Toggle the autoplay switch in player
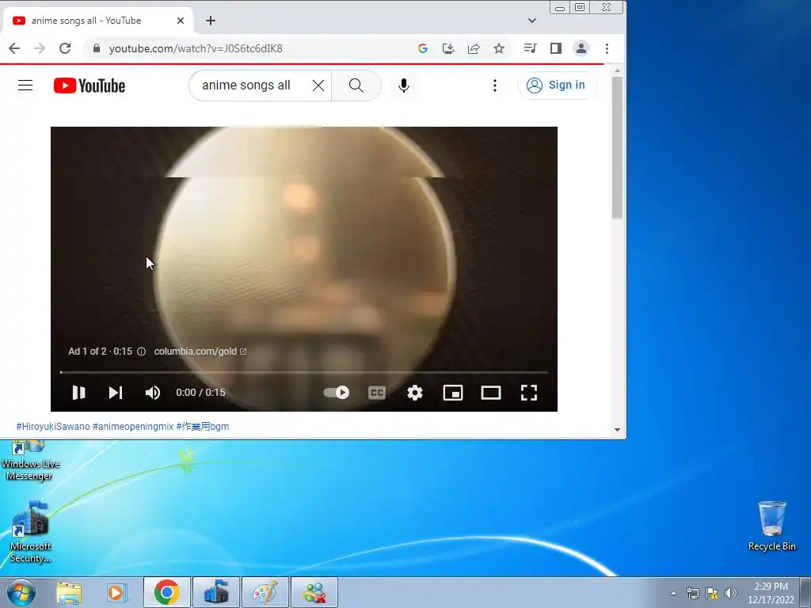This screenshot has height=608, width=811. [336, 393]
